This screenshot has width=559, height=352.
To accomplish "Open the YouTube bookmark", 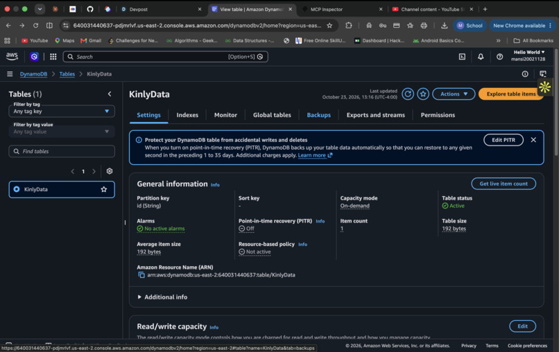I will 35,41.
